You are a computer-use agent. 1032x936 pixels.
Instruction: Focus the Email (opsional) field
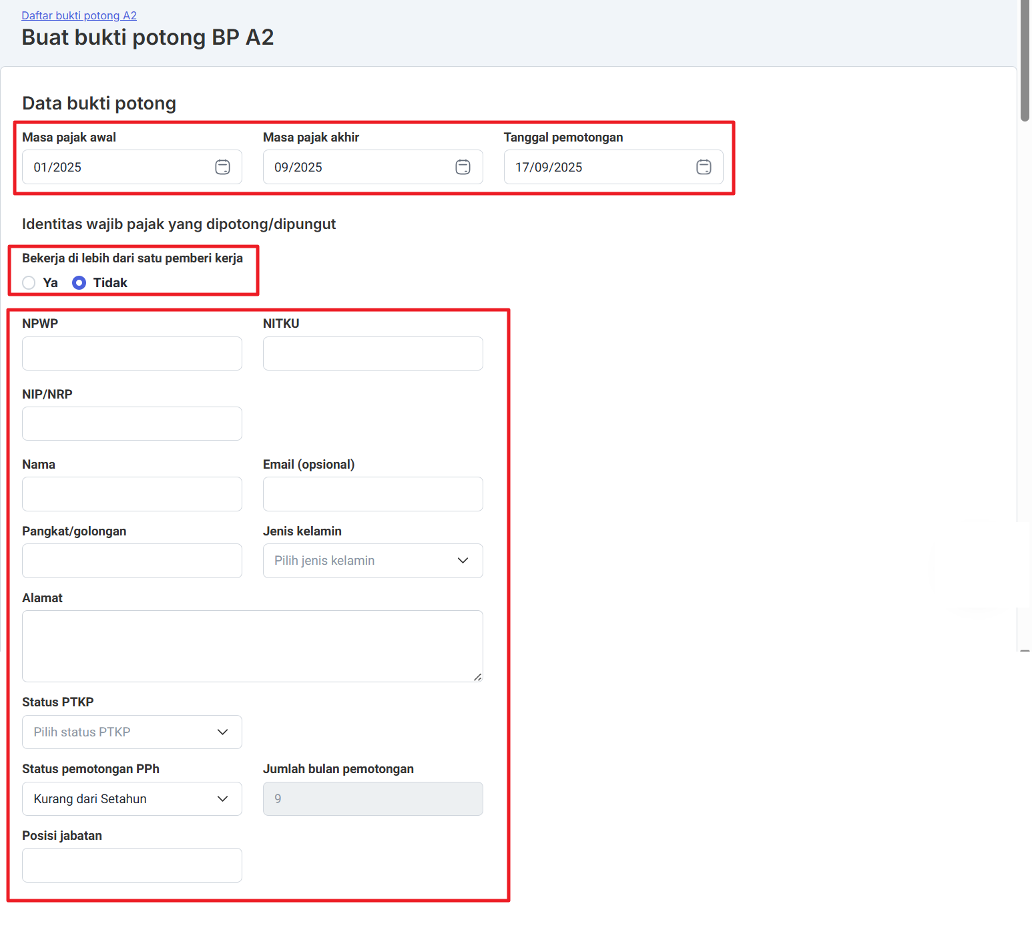click(x=372, y=494)
